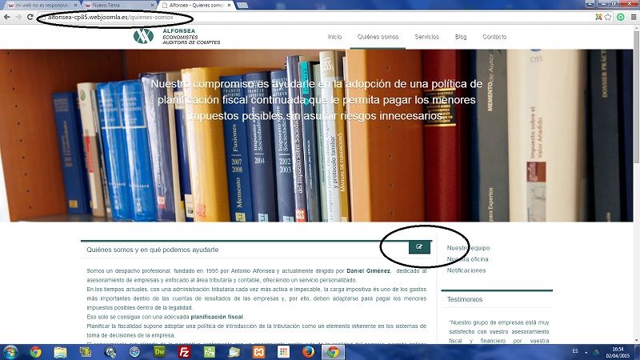Open a new browser tab

pos(242,6)
